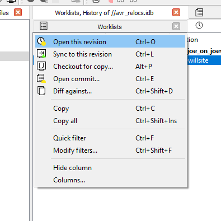Select Sync to this revision
The width and height of the screenshot is (221, 221).
tap(110, 54)
